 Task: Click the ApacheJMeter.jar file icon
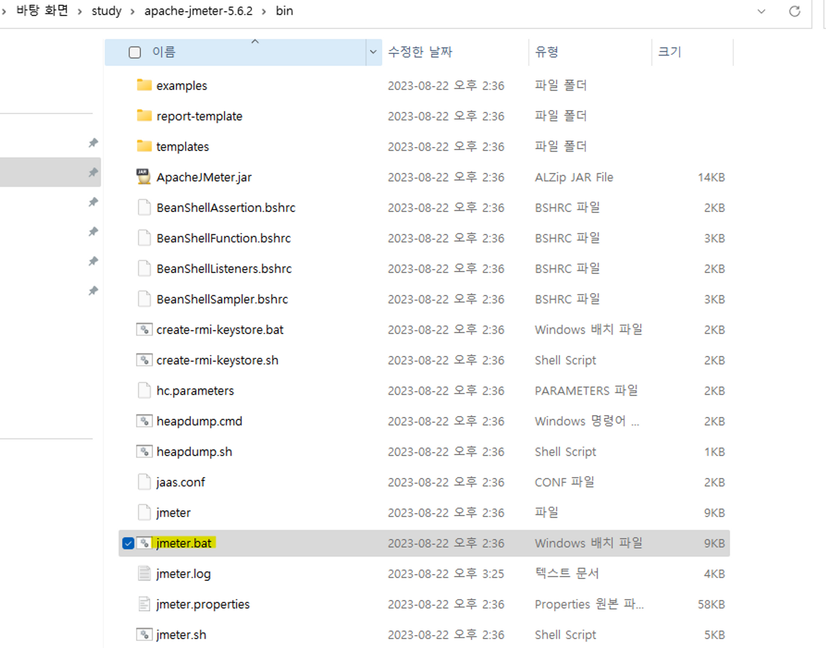pyautogui.click(x=143, y=177)
